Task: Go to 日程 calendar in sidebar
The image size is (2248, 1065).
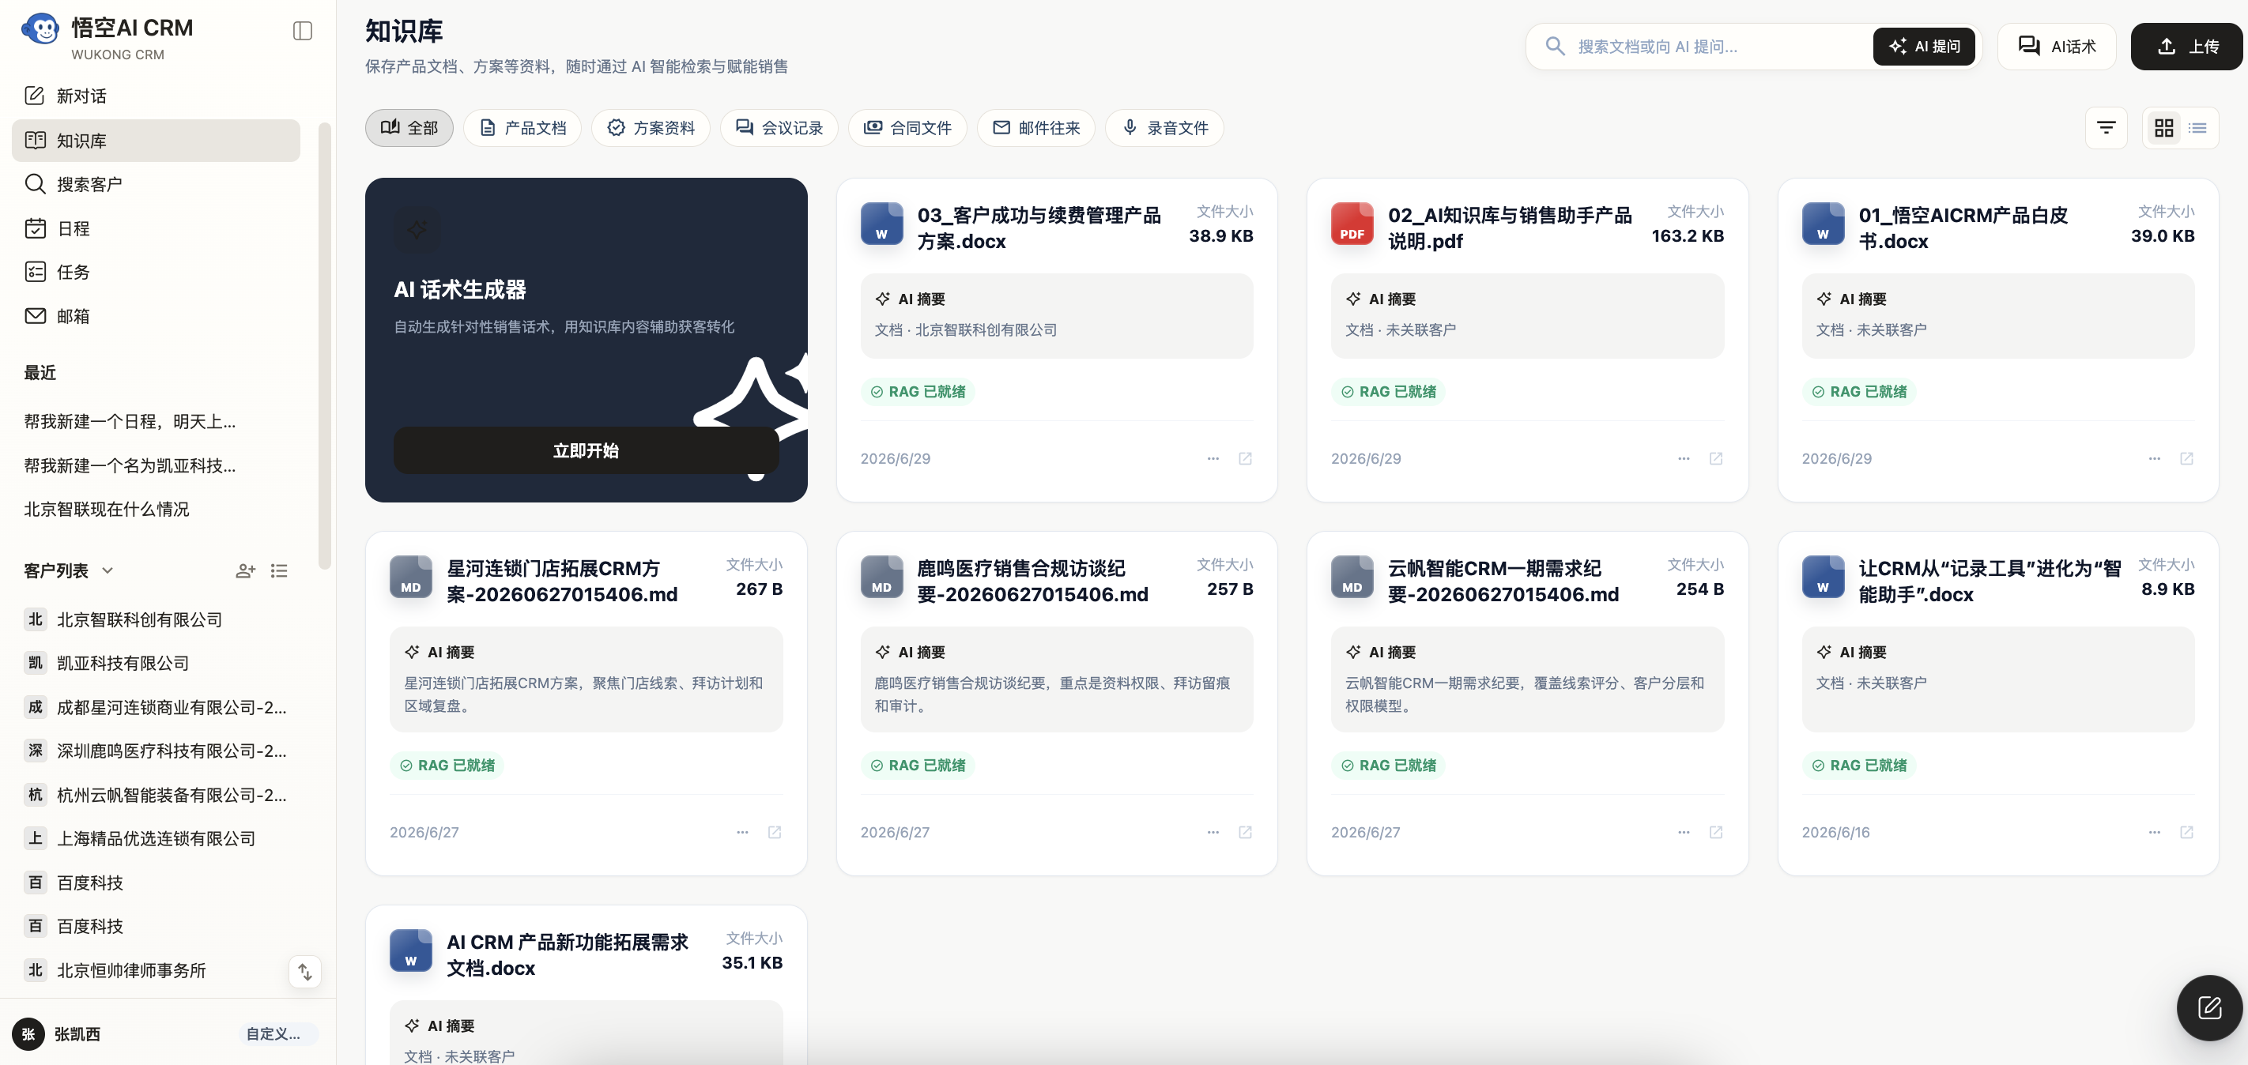Action: (156, 228)
